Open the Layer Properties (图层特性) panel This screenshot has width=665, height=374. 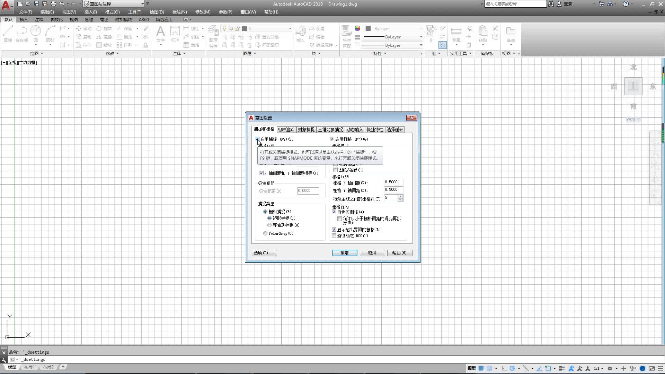pyautogui.click(x=213, y=36)
